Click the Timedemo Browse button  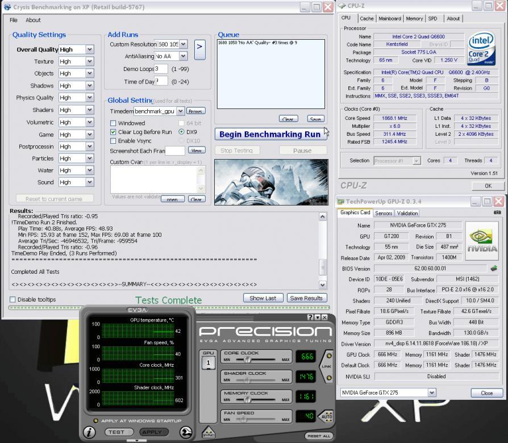point(195,111)
